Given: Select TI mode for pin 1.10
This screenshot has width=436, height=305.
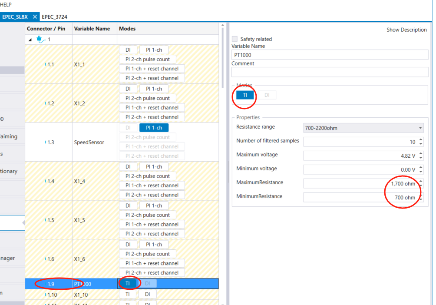Looking at the screenshot, I should pyautogui.click(x=128, y=294).
